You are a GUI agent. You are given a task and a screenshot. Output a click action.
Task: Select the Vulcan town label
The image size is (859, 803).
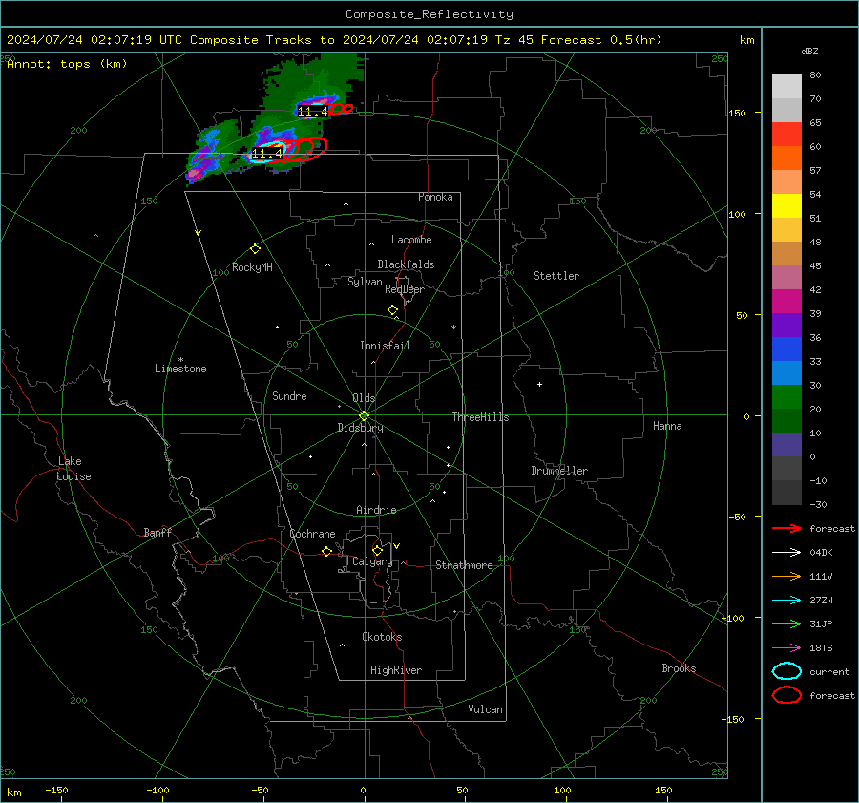(x=485, y=709)
